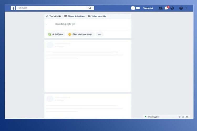Click the magnifier search button
The height and width of the screenshot is (131, 197).
point(90,8)
